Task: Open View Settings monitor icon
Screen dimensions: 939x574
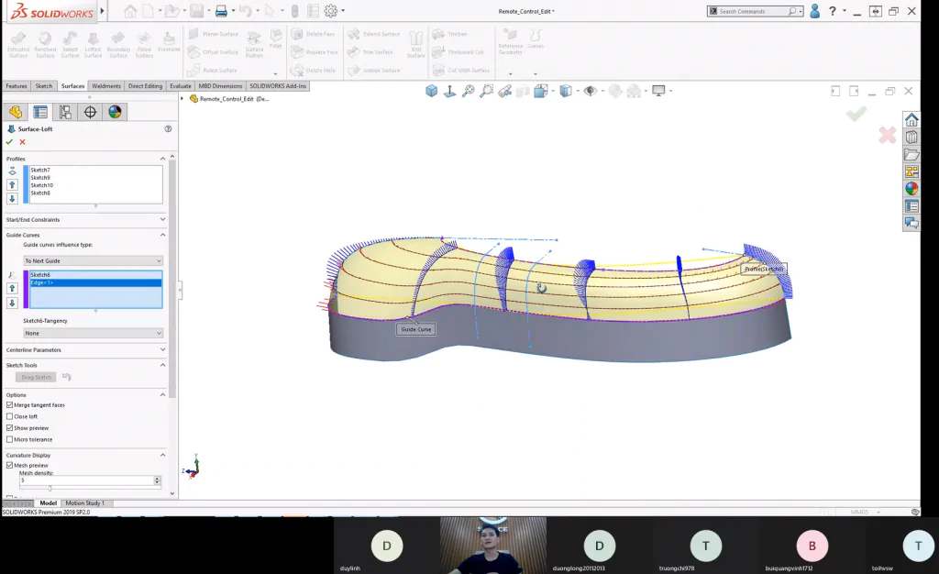Action: (x=658, y=91)
